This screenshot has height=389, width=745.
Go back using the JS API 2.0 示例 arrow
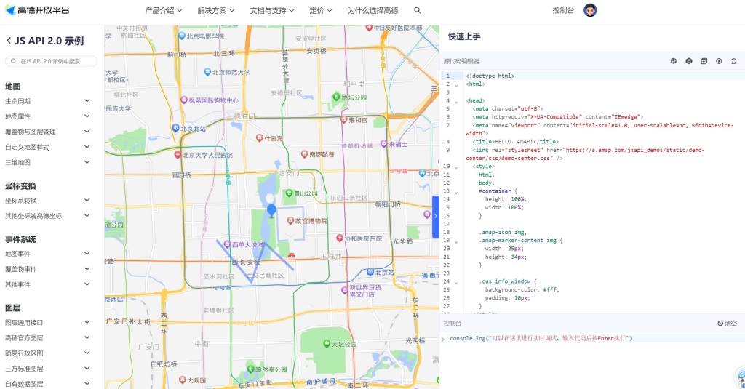pos(9,41)
